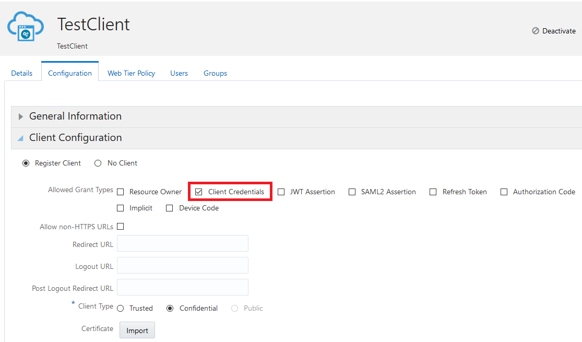This screenshot has width=582, height=342.
Task: Click the Import certificate button
Action: [x=137, y=330]
